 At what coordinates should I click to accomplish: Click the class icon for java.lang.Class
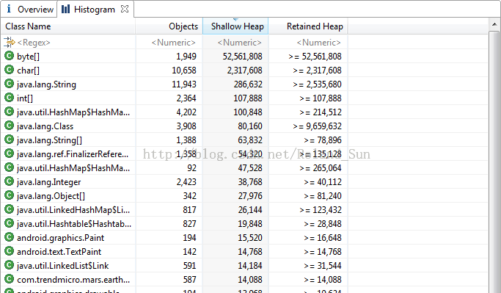(x=10, y=126)
